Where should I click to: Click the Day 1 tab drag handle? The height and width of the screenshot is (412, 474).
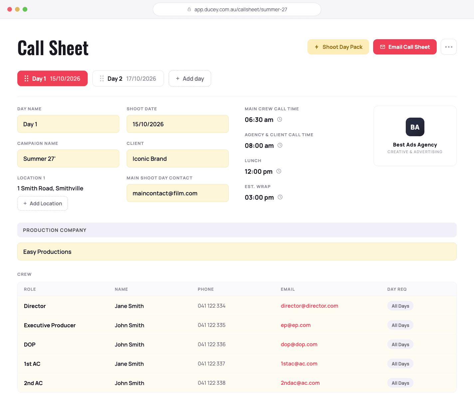point(26,79)
